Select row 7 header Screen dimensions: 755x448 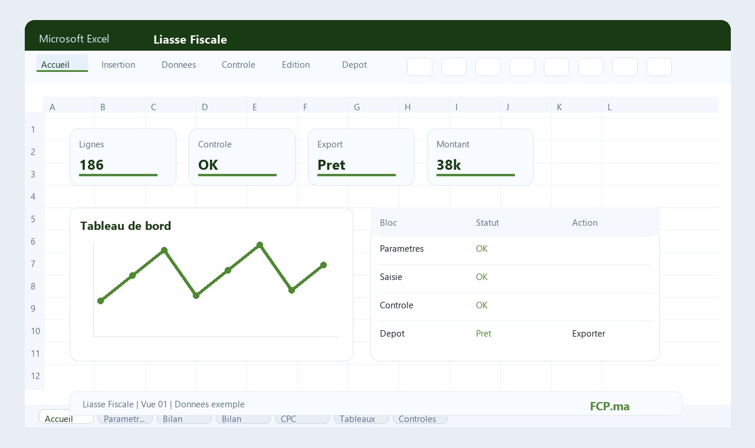pyautogui.click(x=34, y=264)
